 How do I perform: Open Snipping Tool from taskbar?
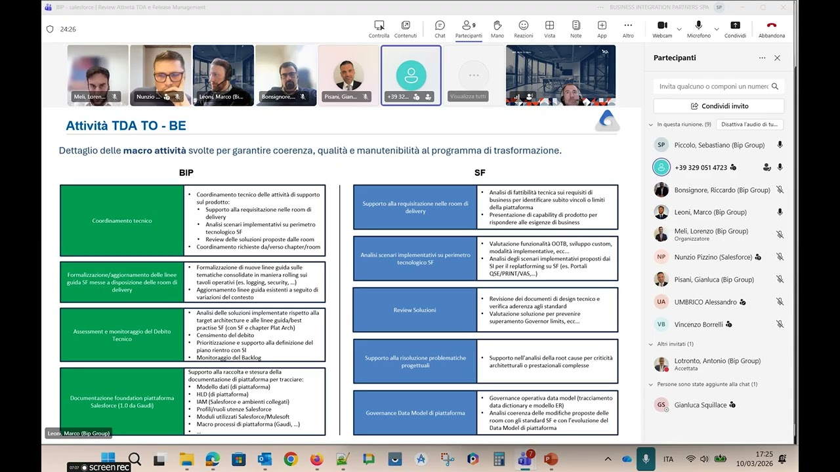click(447, 459)
